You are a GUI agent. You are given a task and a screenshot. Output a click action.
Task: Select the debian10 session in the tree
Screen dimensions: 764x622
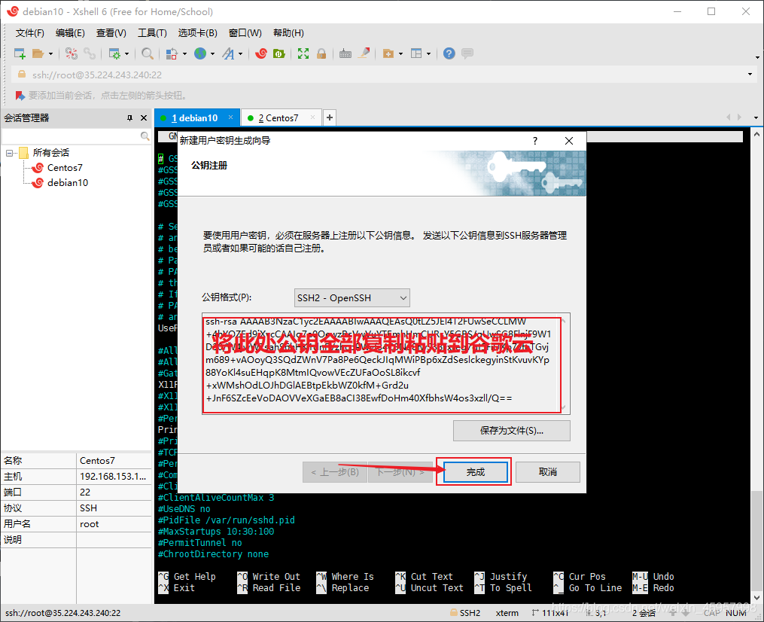tap(68, 183)
